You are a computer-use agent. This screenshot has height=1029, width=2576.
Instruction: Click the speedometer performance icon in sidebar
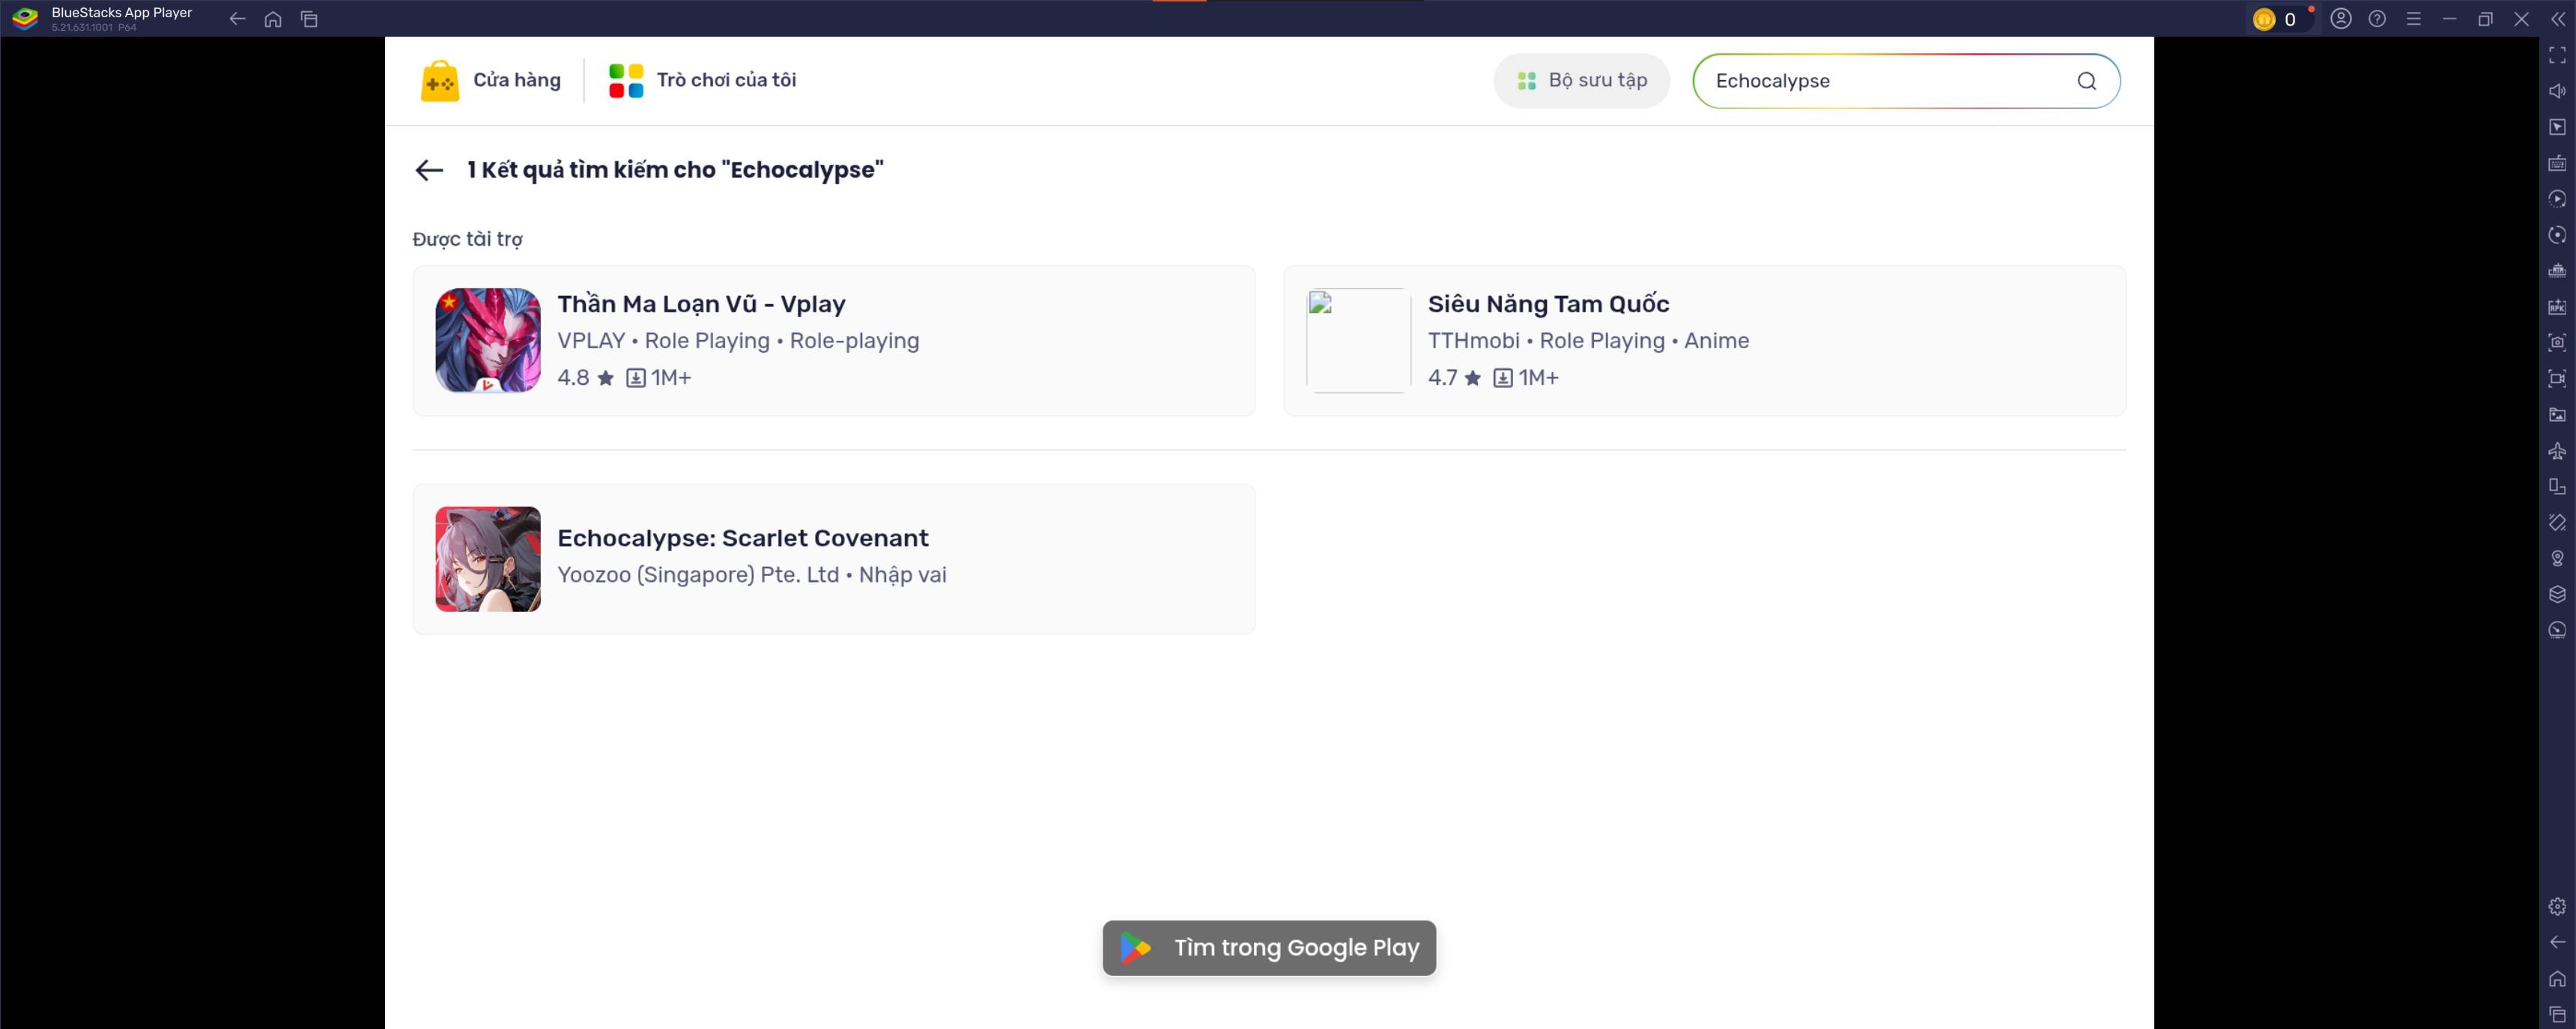(2557, 631)
